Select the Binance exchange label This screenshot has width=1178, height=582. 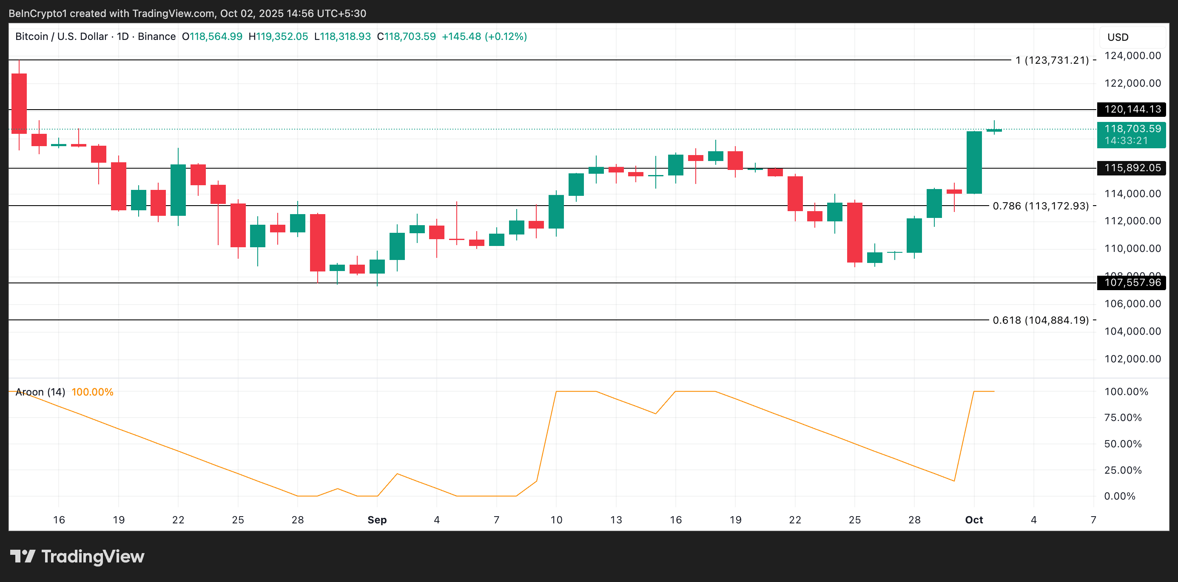click(x=156, y=37)
